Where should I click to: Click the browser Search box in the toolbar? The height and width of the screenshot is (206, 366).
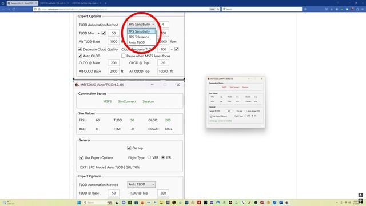[x=262, y=9]
